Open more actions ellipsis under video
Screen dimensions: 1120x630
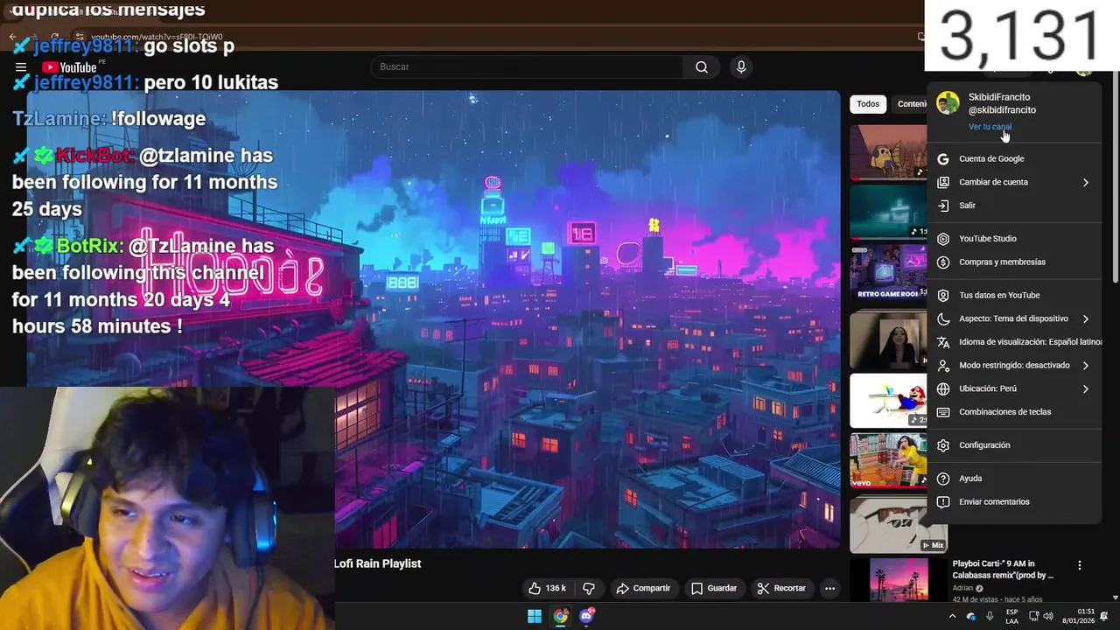coord(830,588)
